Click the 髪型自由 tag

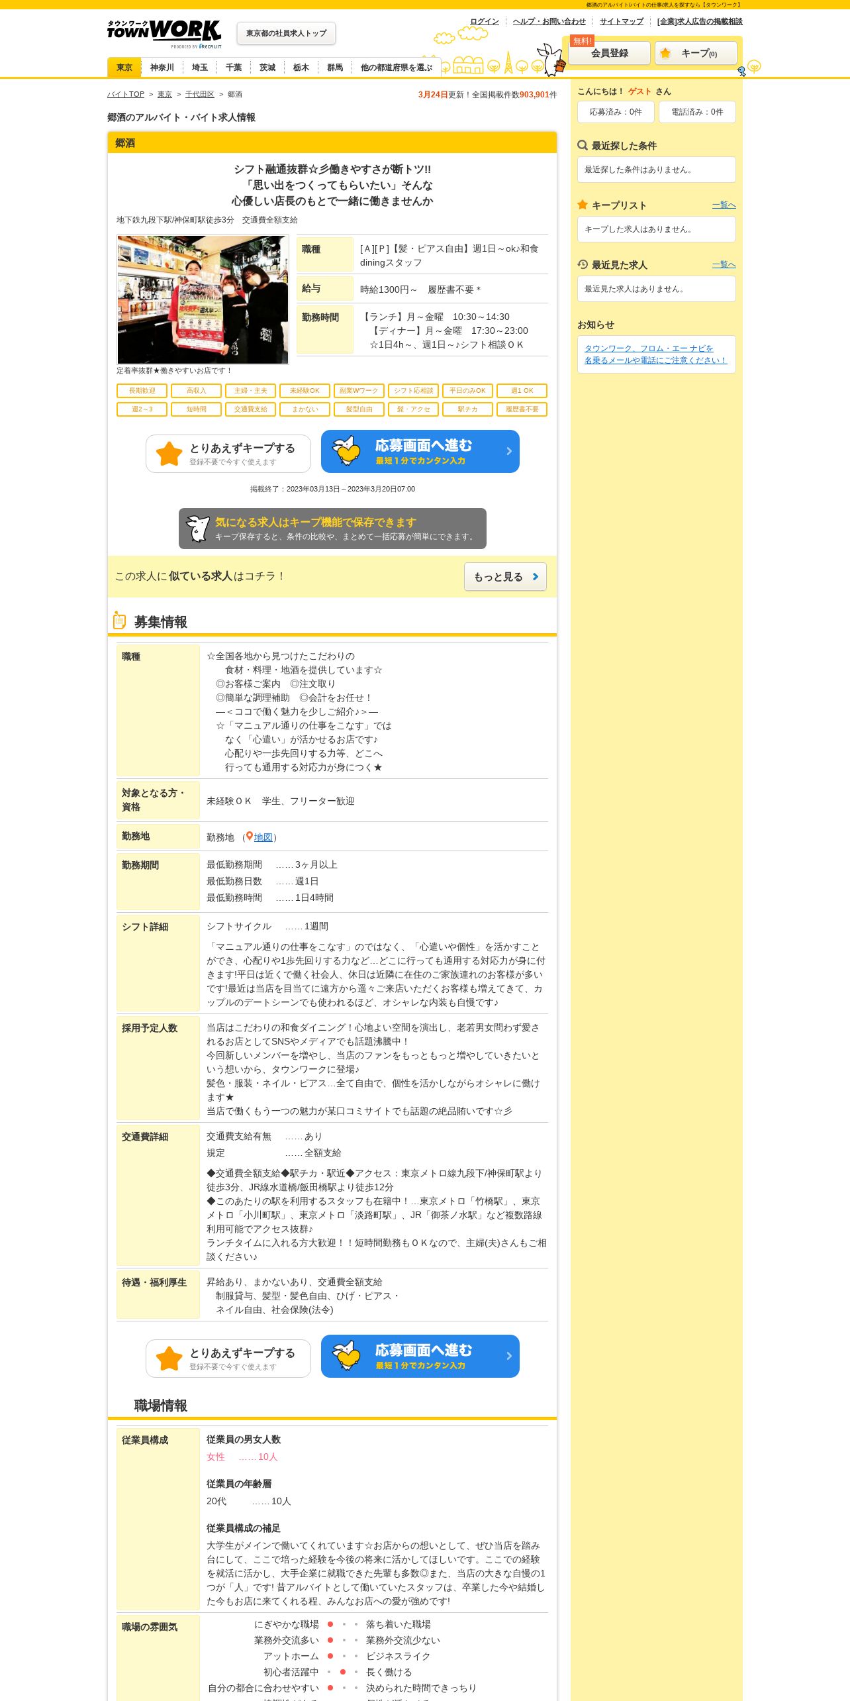(359, 409)
